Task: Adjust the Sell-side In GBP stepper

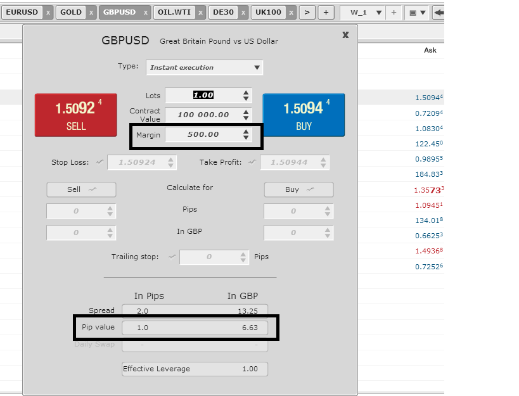Action: 110,233
